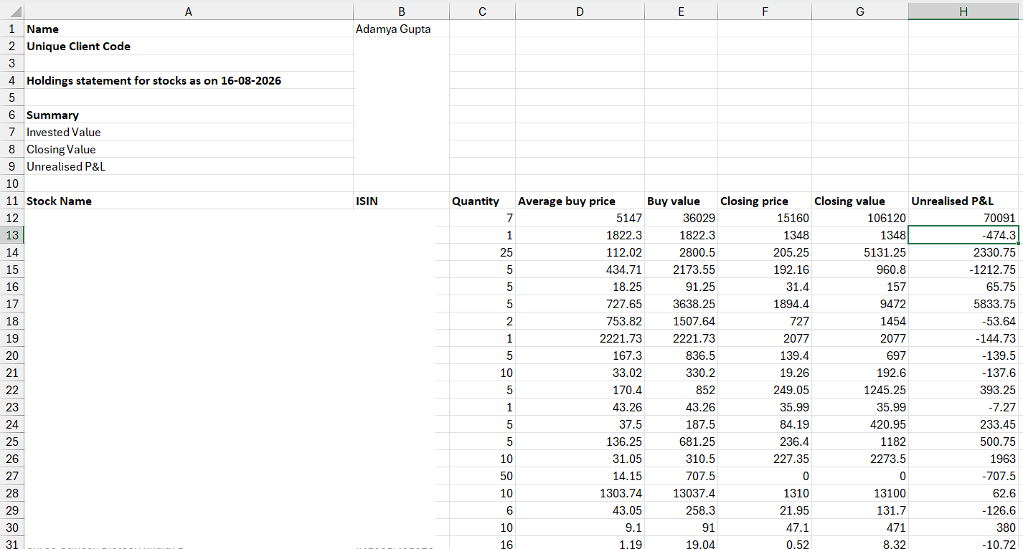
Task: Click the Closing price header cell
Action: 765,201
